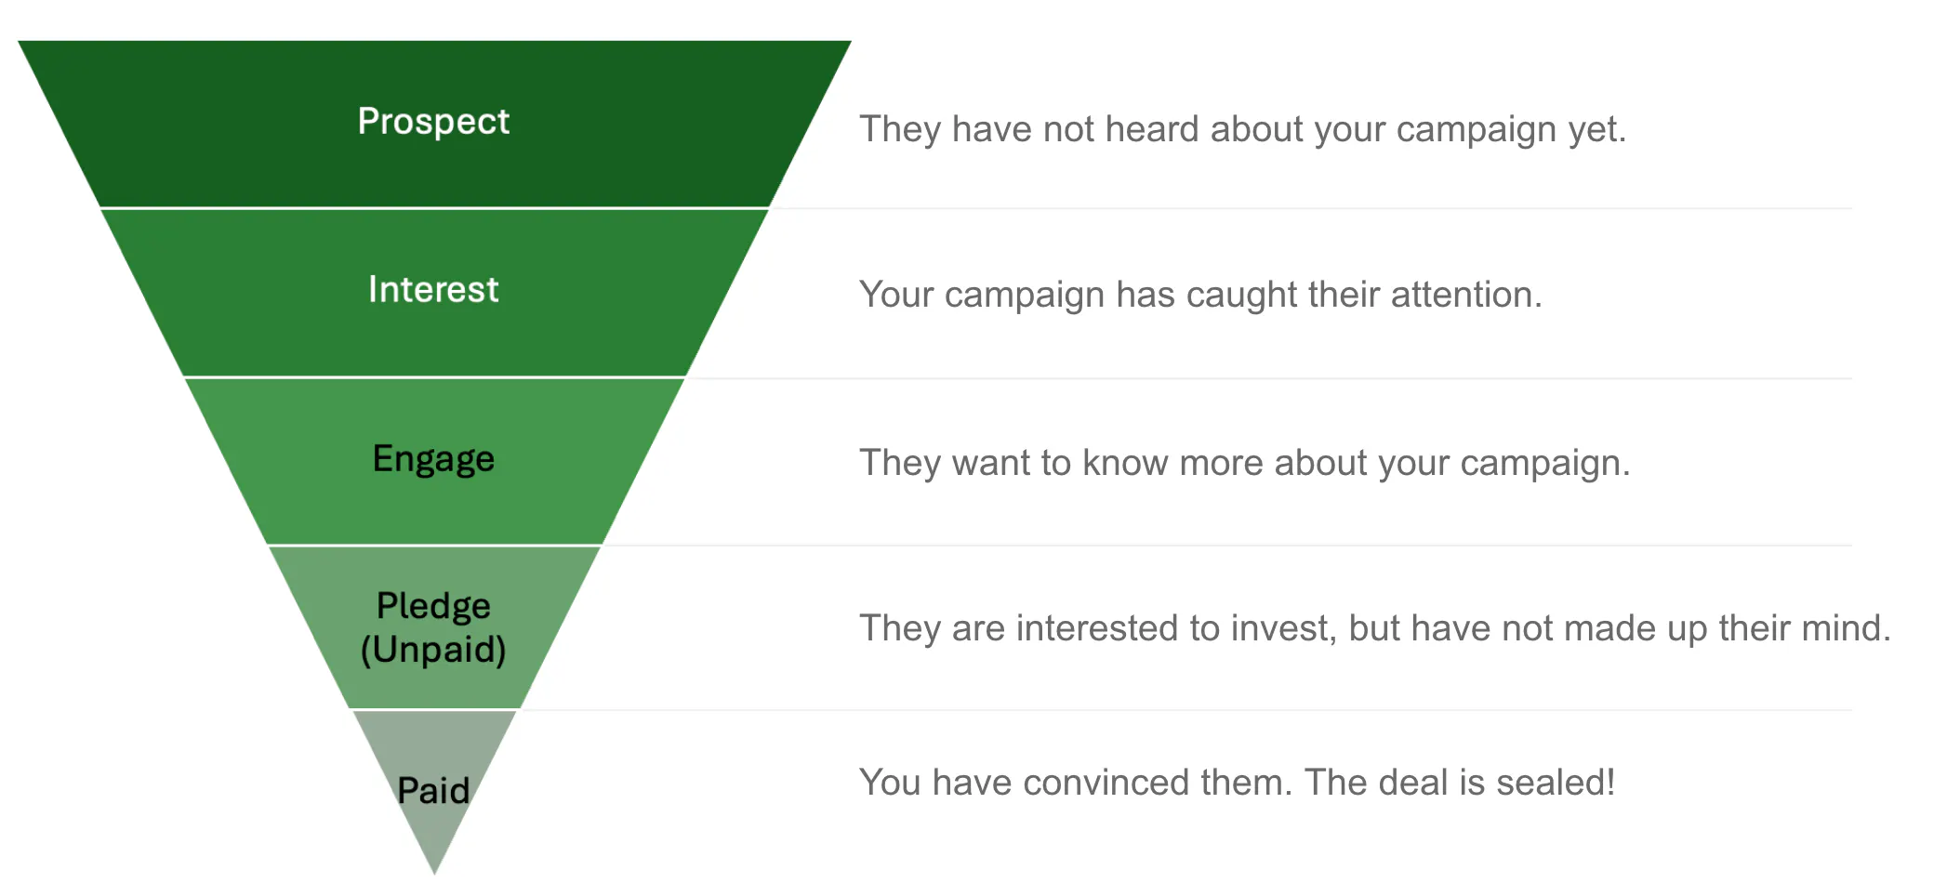
Task: Click 'Your campaign has caught their attention' text
Action: (1200, 295)
